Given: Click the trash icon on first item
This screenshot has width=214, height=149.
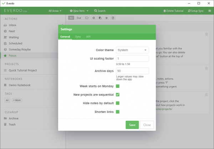Looking at the screenshot, I should (207, 34).
